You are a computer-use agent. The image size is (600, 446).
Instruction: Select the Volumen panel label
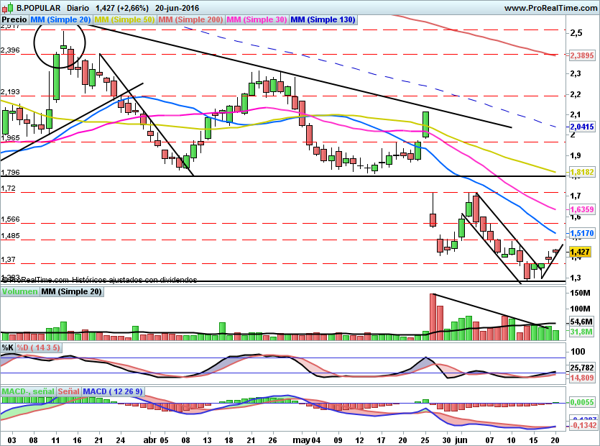click(20, 291)
